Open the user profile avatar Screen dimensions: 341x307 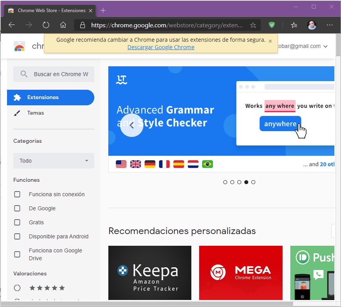312,25
